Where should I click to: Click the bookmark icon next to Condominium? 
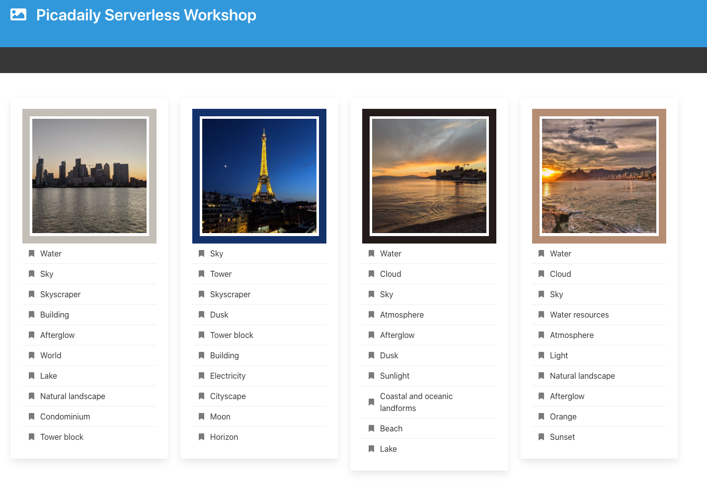(31, 416)
